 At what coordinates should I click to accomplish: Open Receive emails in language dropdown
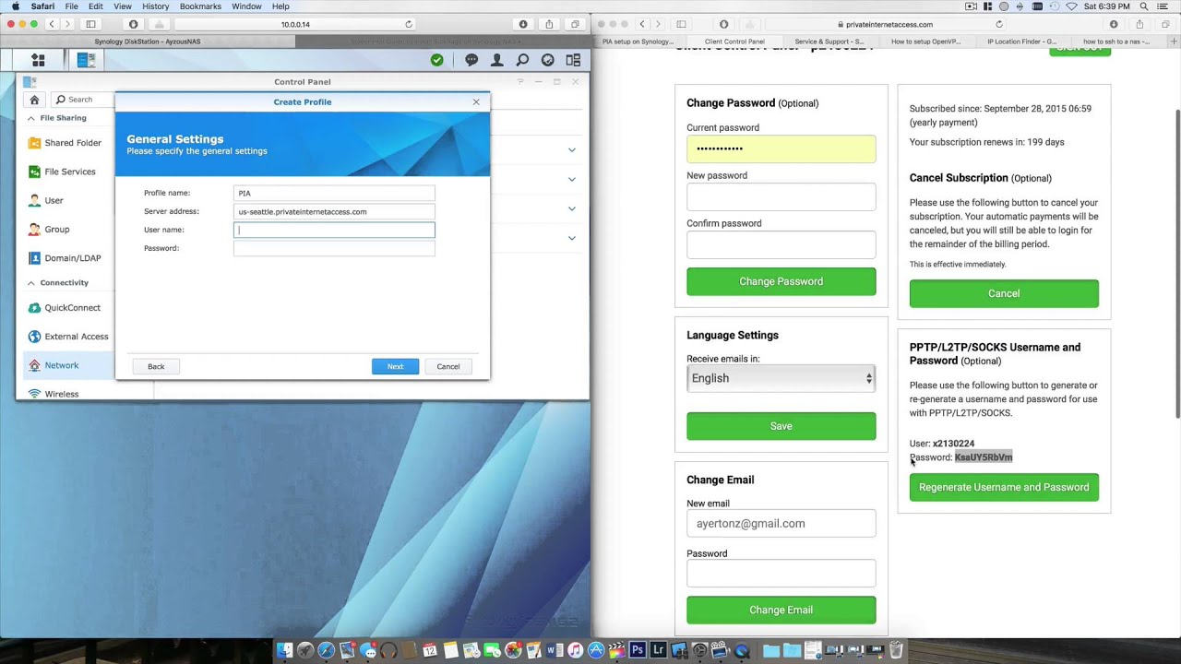(781, 378)
